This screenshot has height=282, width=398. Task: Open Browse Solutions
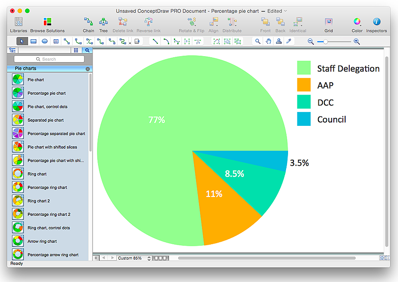tap(47, 25)
